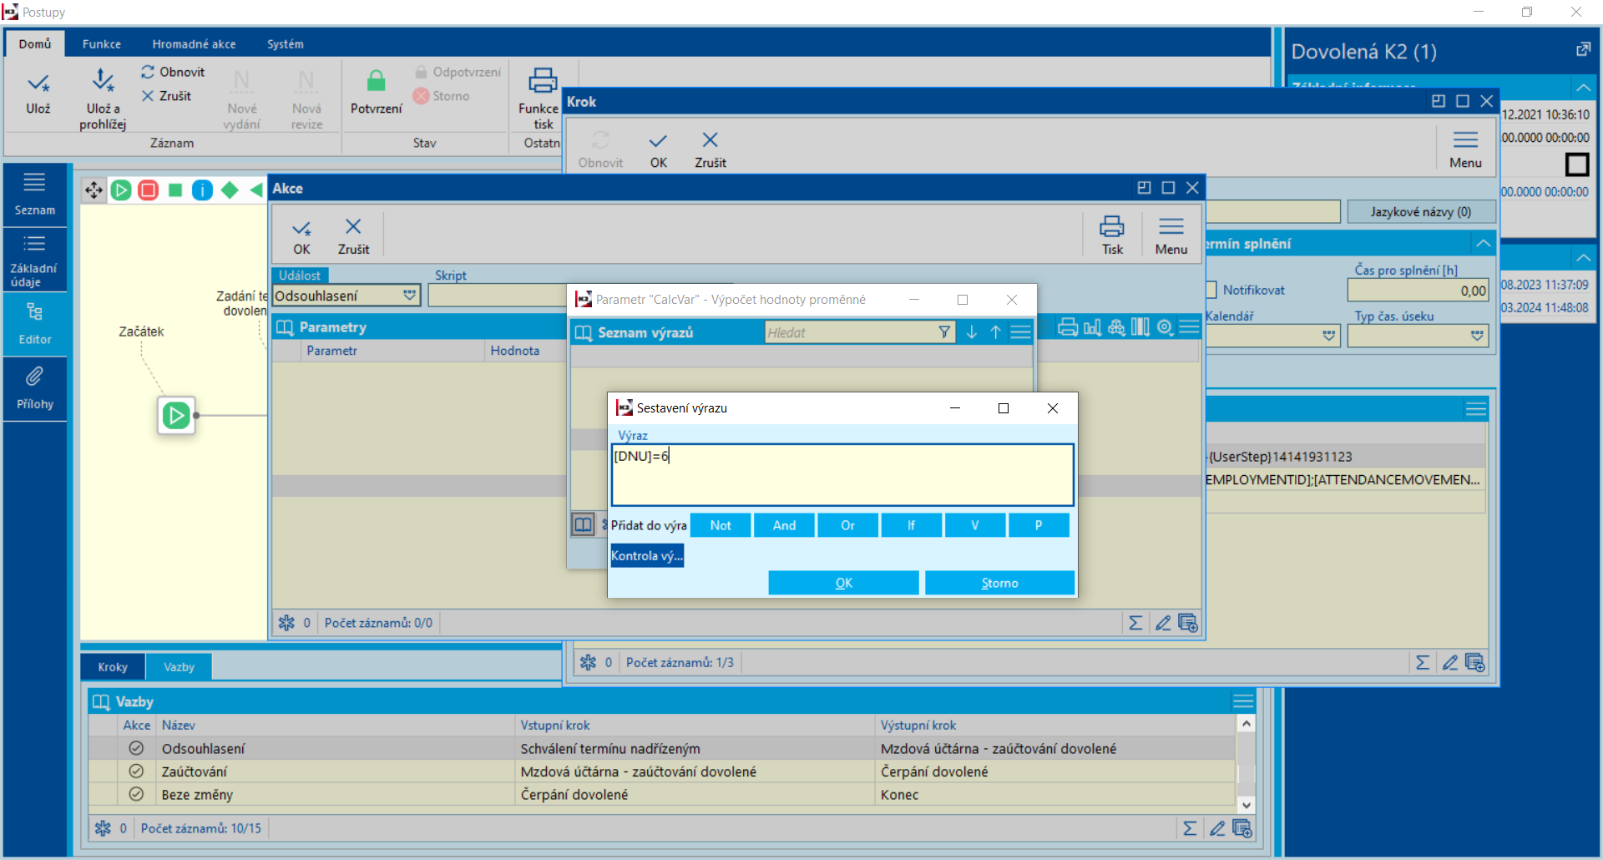Open Základní údaje in the left sidebar

[x=35, y=261]
